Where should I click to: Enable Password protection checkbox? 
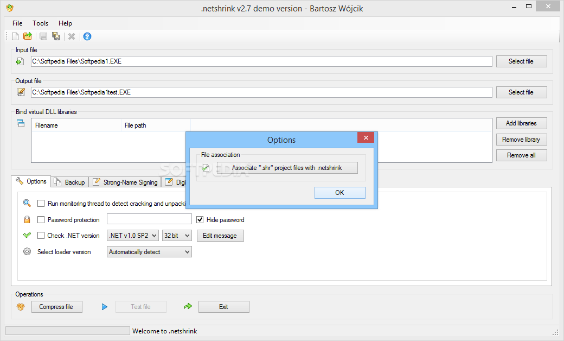tap(41, 220)
